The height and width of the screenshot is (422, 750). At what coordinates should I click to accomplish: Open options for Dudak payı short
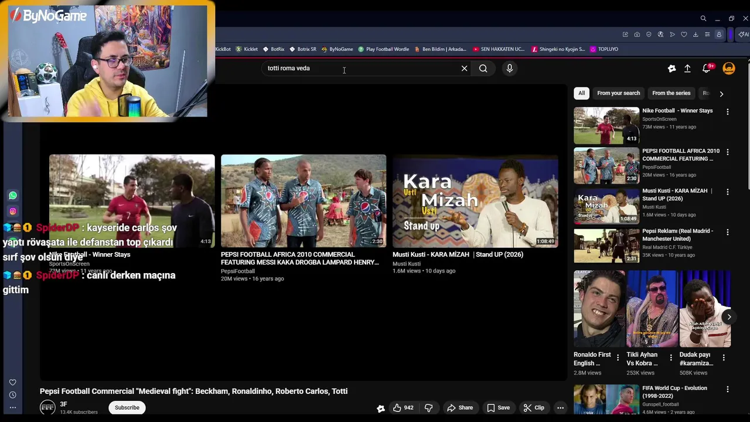(724, 357)
